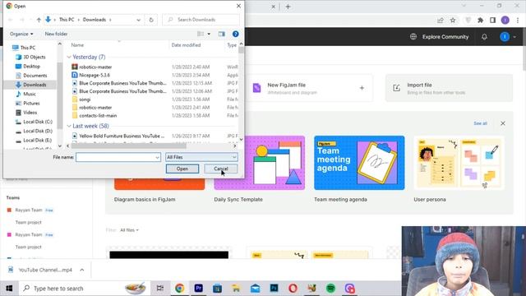Open the Team meeting agenda template thumbnail
526x296 pixels.
[359, 163]
